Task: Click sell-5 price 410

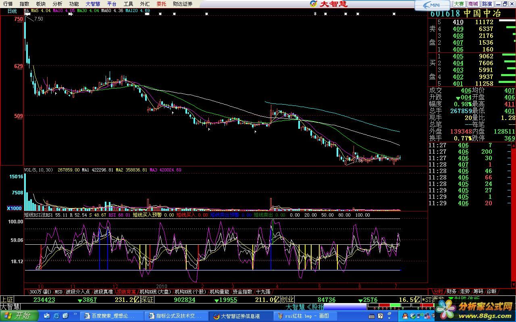Action: point(458,22)
